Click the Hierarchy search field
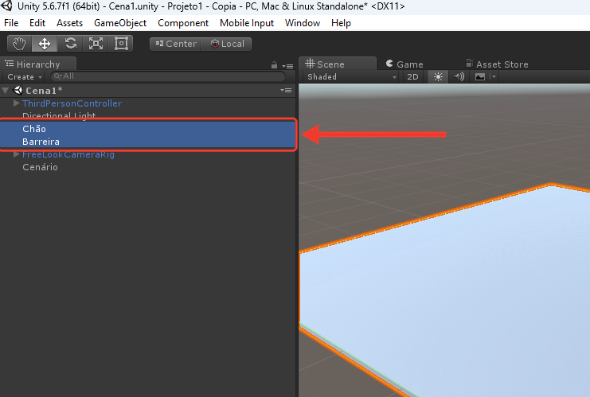 coord(168,76)
